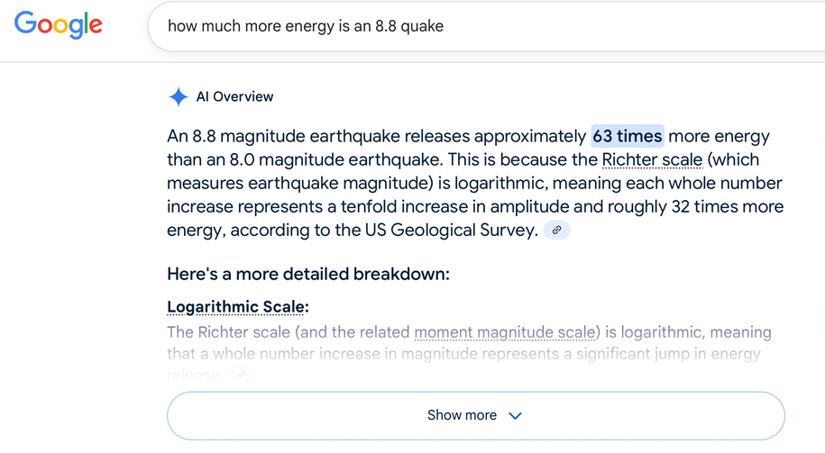The image size is (825, 453).
Task: Click the chevron beside Show more
Action: [515, 416]
